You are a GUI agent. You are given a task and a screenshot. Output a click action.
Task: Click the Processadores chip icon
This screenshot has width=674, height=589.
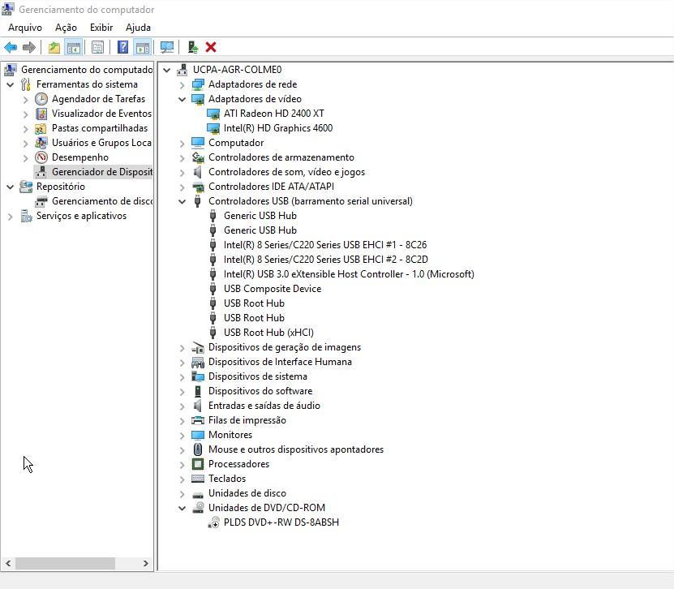(x=198, y=464)
